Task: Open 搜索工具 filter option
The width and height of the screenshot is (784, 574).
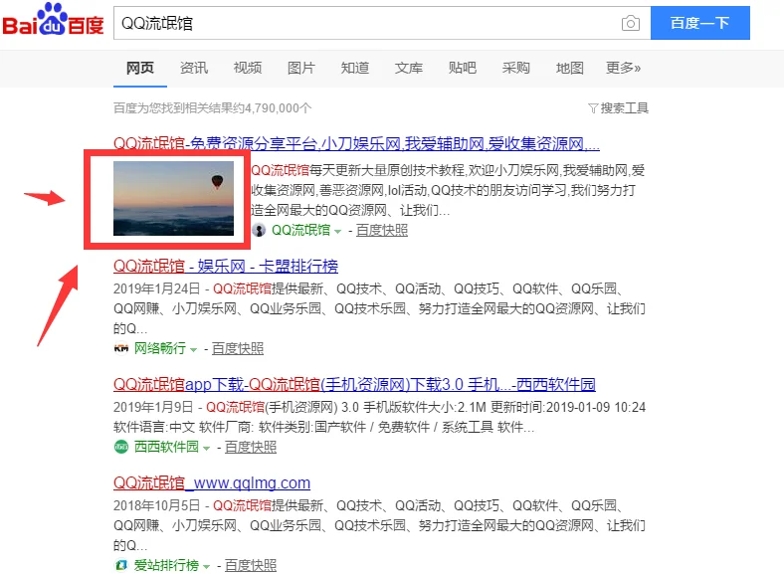Action: tap(619, 108)
